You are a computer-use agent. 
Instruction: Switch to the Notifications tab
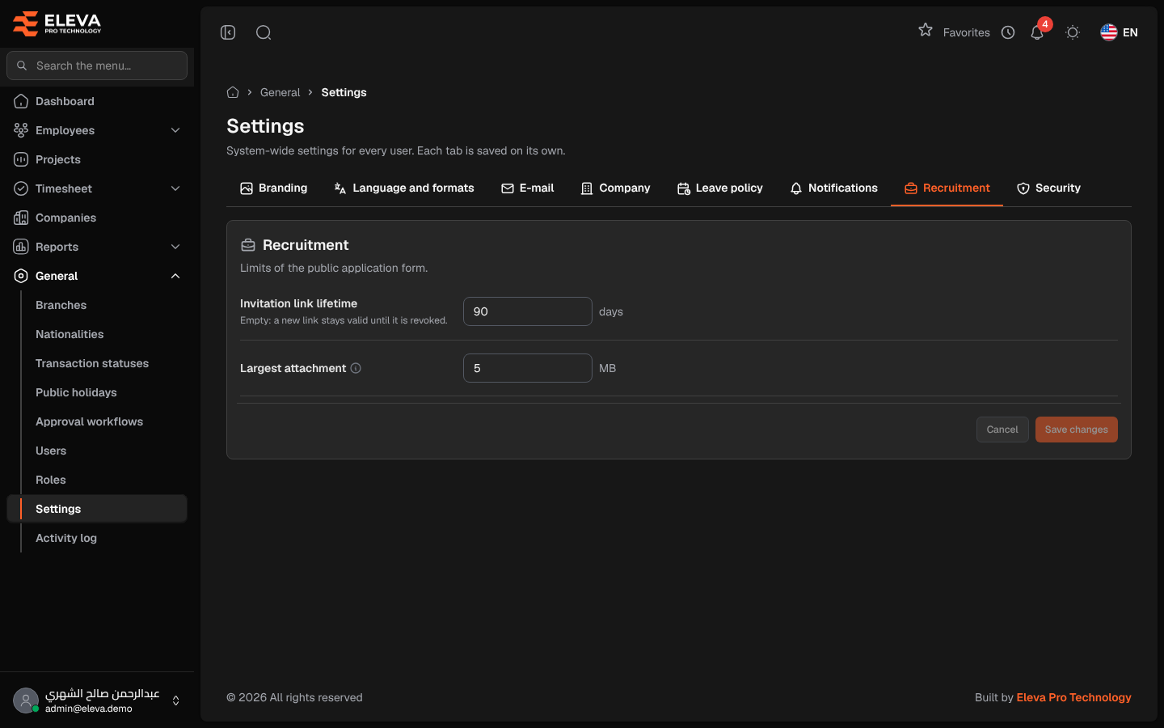click(833, 188)
